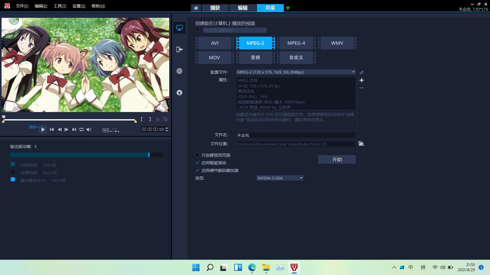Toggle hardware decoder acceleration checkbox
Image resolution: width=490 pixels, height=275 pixels.
click(x=197, y=170)
